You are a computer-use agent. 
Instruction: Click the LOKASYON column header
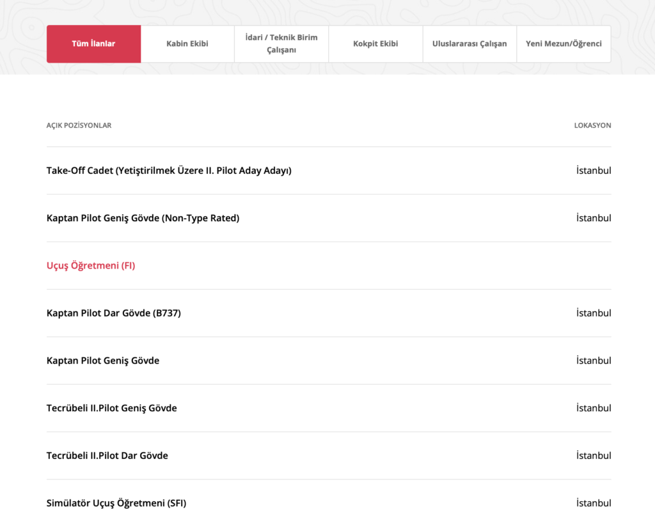pos(592,126)
